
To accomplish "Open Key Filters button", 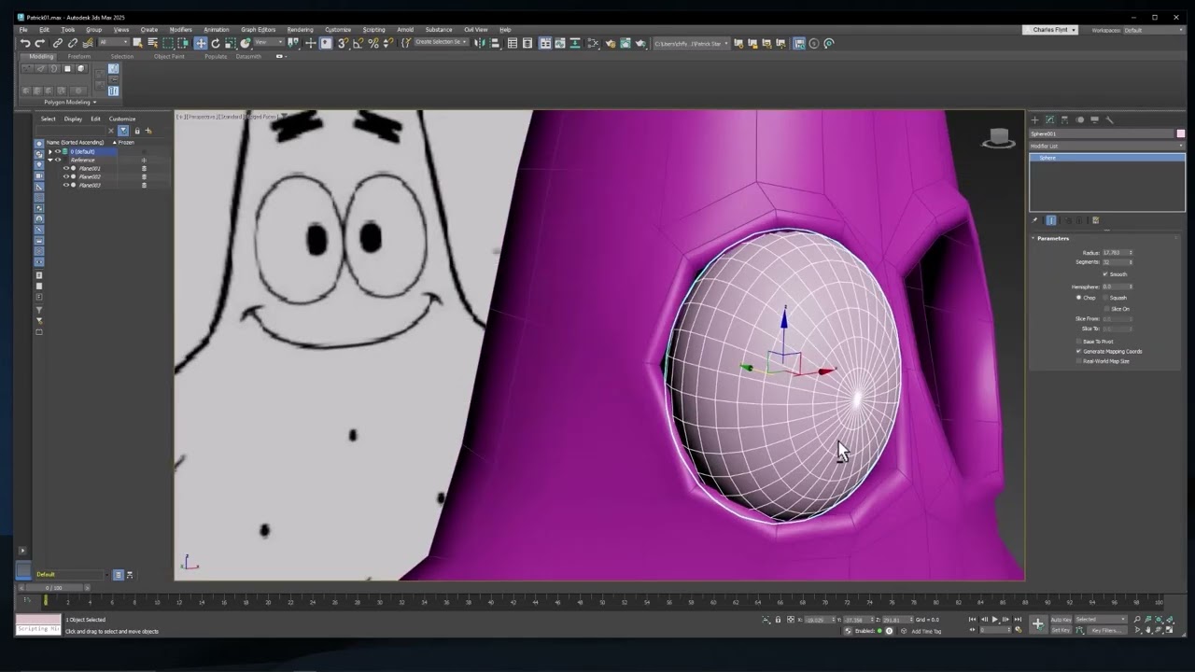I will point(1107,630).
